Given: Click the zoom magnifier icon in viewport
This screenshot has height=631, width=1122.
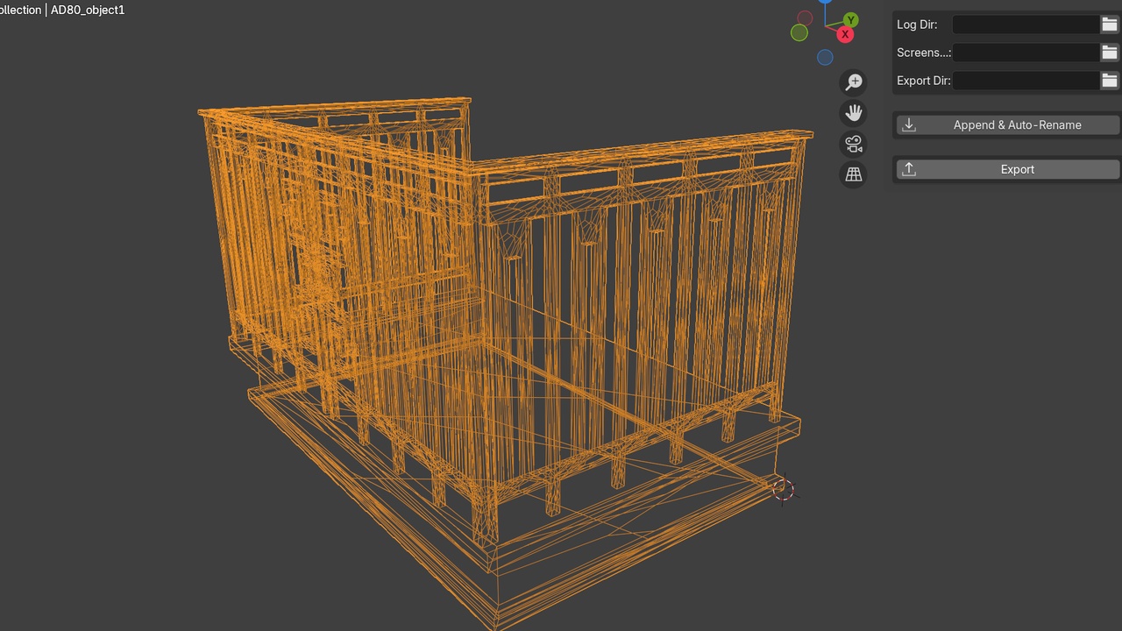Looking at the screenshot, I should coord(852,82).
